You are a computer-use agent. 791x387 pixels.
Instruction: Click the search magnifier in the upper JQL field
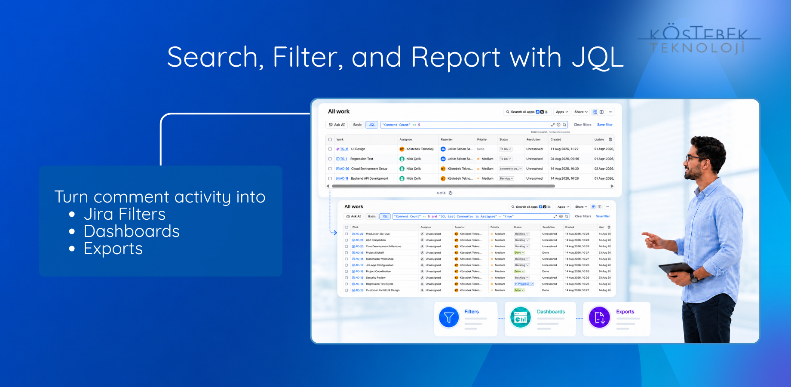click(x=564, y=125)
